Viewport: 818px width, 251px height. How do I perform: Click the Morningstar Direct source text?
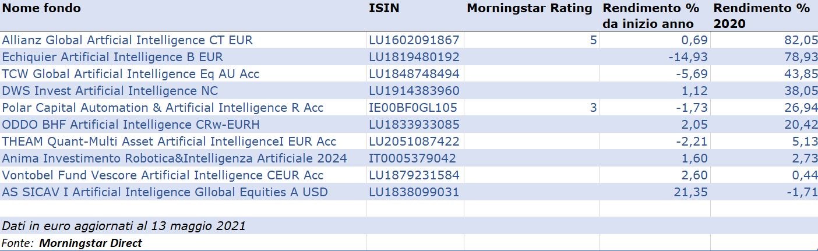click(x=90, y=243)
